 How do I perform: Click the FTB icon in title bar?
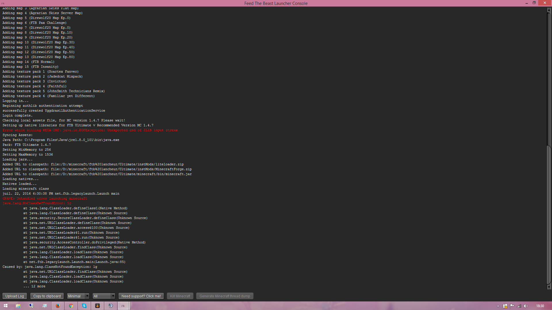point(3,3)
